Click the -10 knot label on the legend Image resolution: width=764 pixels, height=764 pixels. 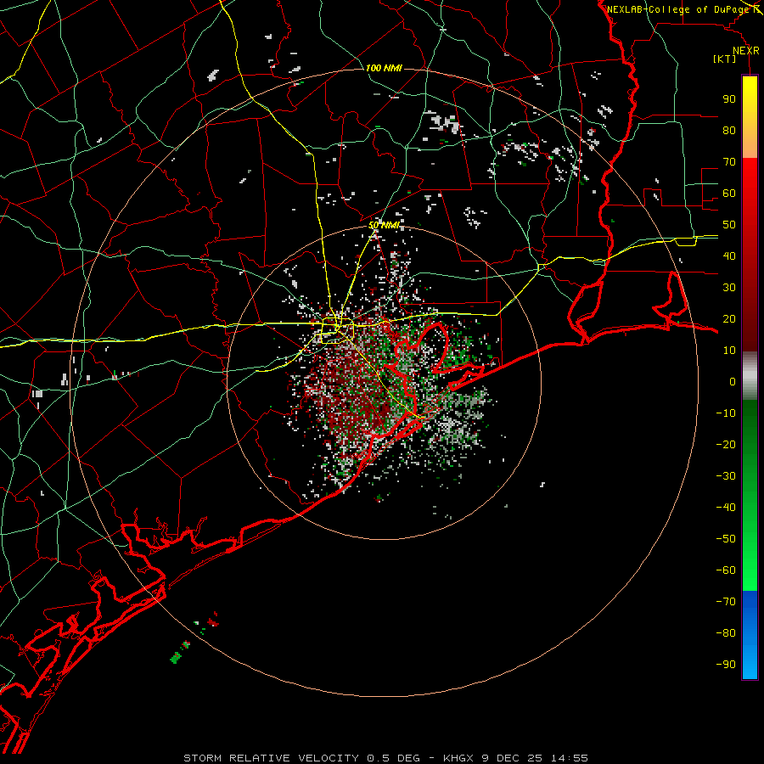[726, 413]
